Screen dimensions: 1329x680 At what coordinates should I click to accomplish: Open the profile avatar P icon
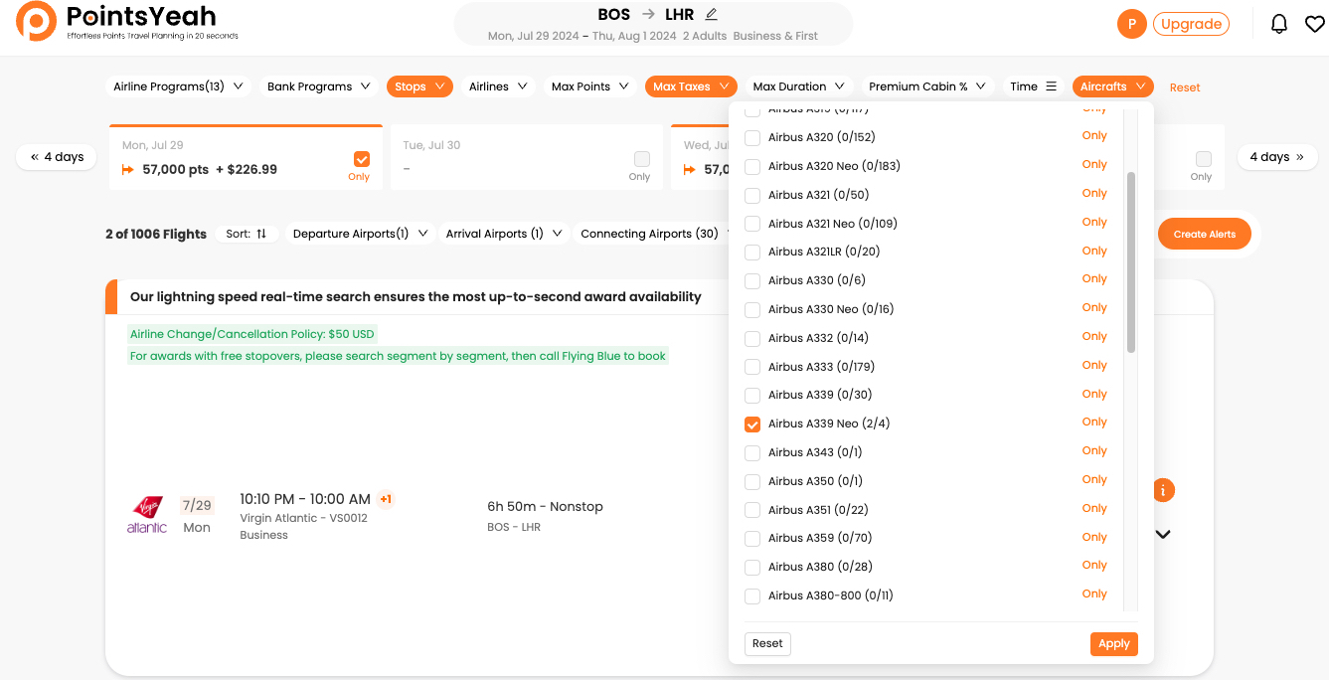click(x=1131, y=24)
